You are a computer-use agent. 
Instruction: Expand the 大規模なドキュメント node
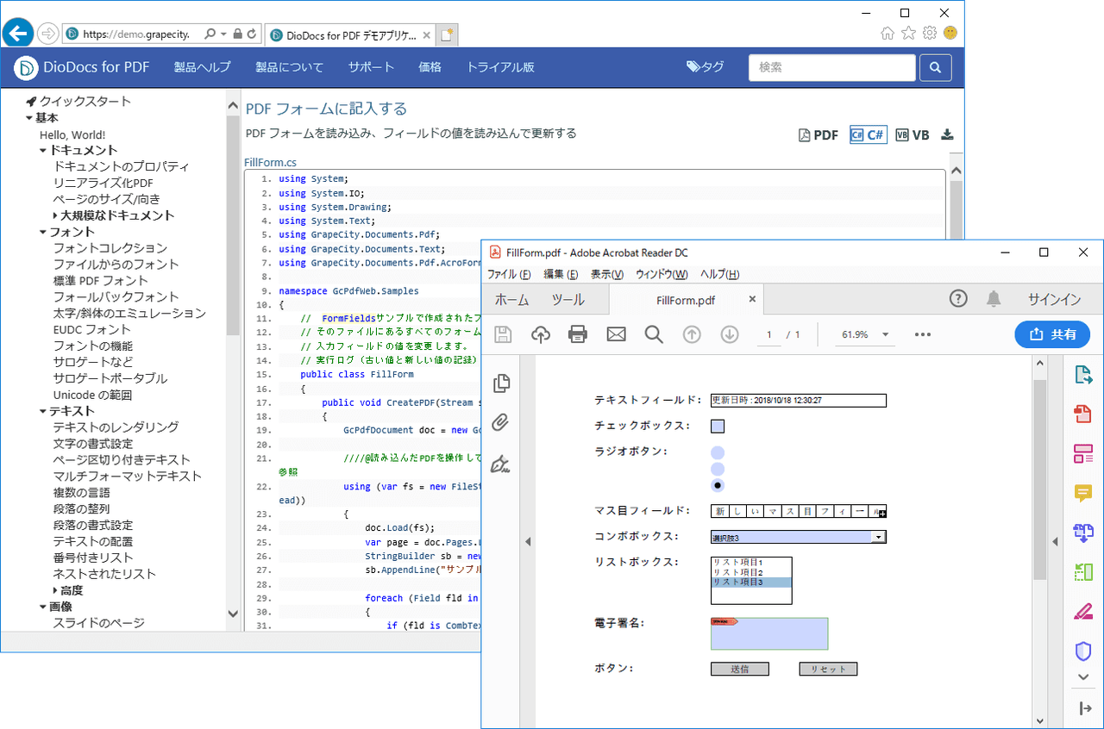coord(56,215)
